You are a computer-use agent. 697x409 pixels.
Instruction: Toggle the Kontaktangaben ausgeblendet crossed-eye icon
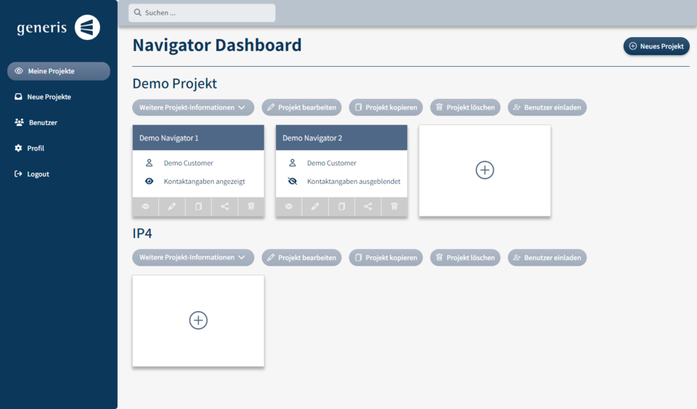coord(293,182)
